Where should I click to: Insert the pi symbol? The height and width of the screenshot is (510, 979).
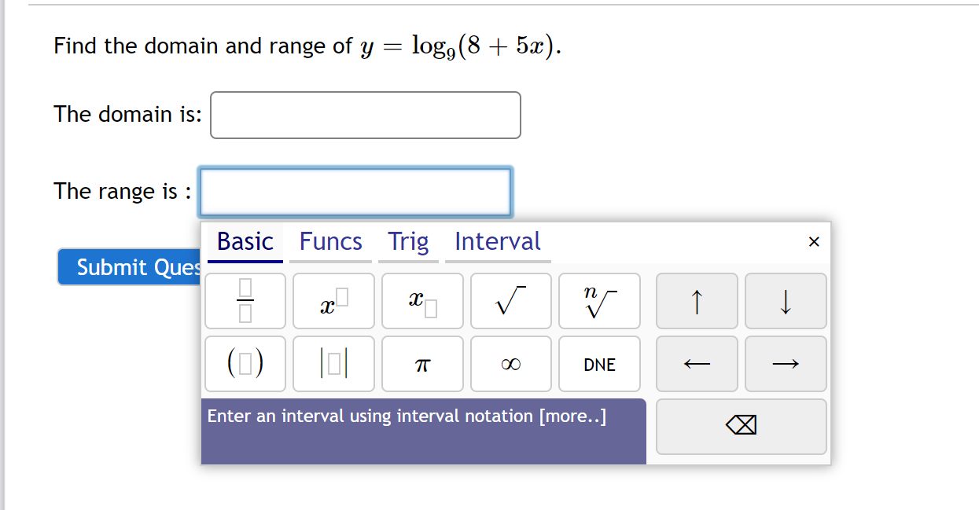click(x=422, y=363)
